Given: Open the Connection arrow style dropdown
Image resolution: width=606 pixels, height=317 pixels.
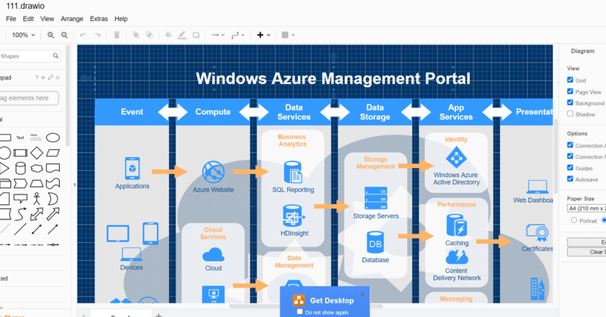Looking at the screenshot, I should point(218,35).
